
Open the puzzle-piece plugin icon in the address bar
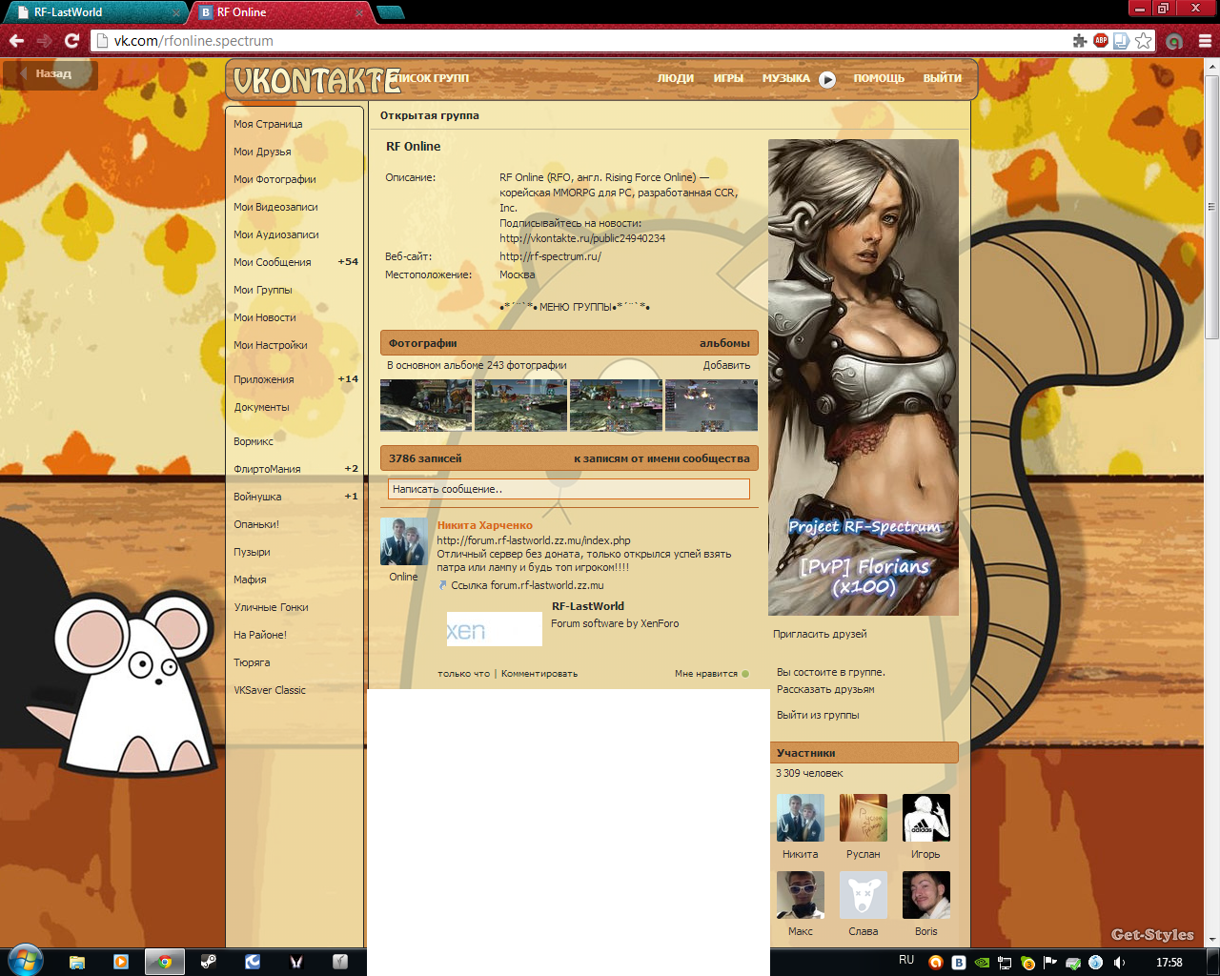click(x=1080, y=41)
